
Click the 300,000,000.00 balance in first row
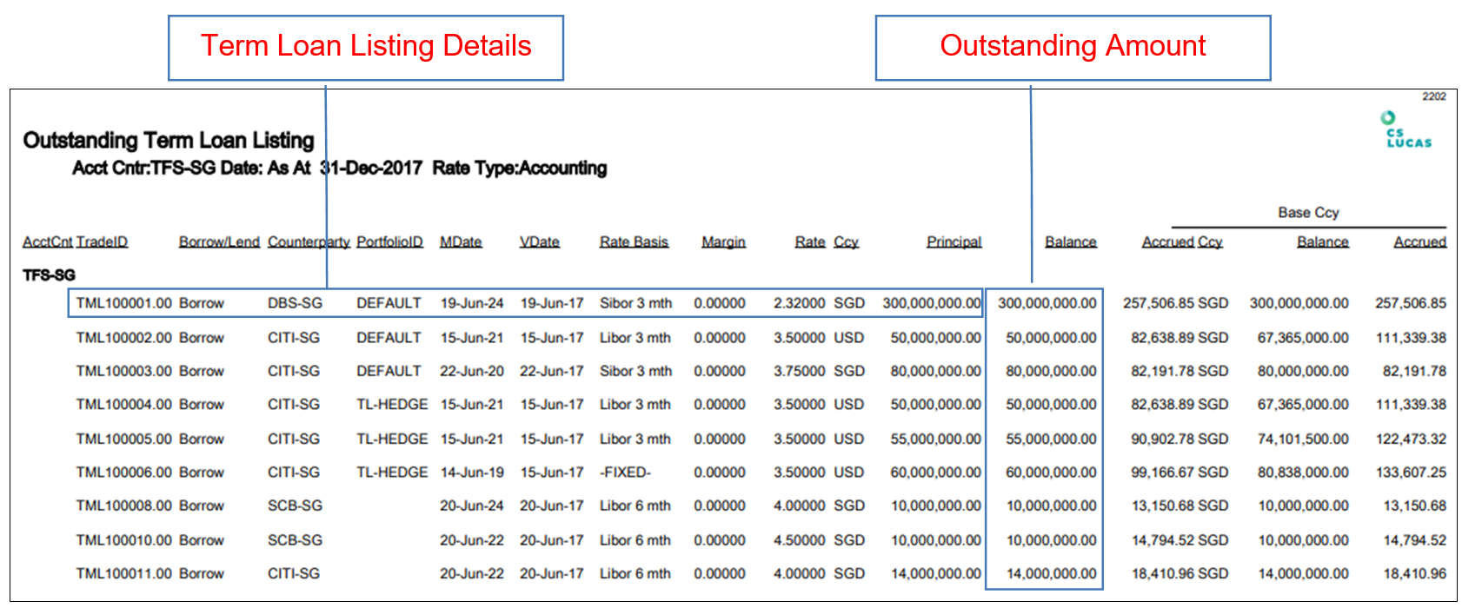1047,303
